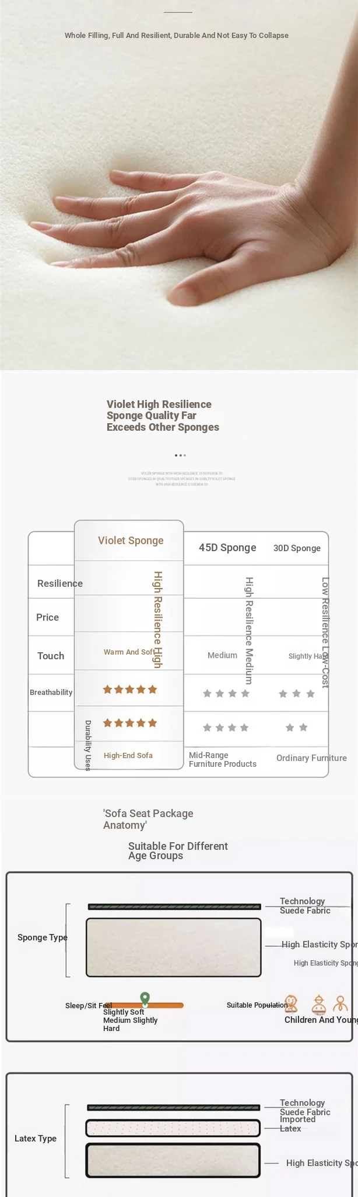
Task: Click the Mid-Range Furniture Products text
Action: tap(223, 760)
